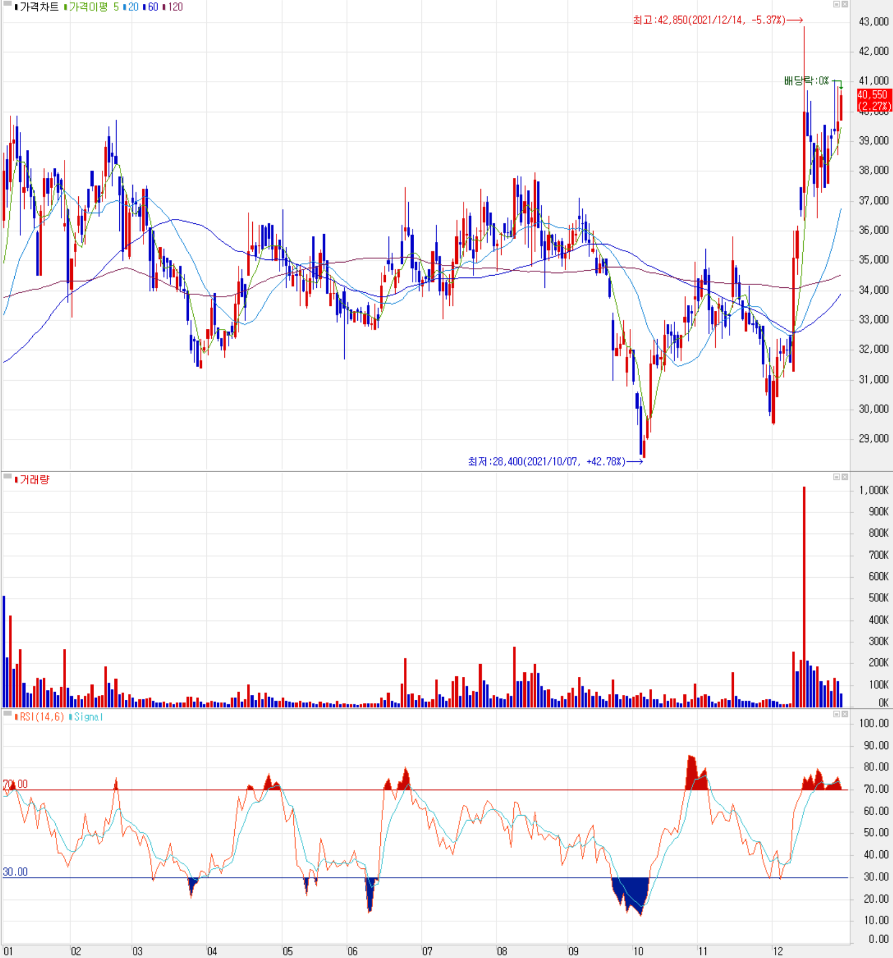Click the 2021/12/14 high candlestick wick
893x958 pixels.
[804, 68]
